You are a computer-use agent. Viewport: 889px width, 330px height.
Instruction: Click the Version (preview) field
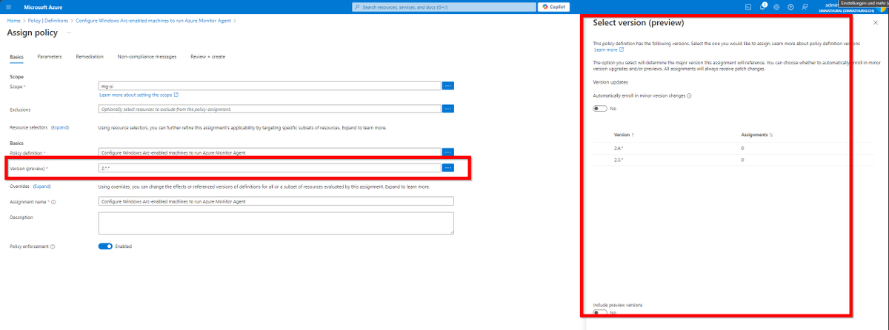[270, 168]
